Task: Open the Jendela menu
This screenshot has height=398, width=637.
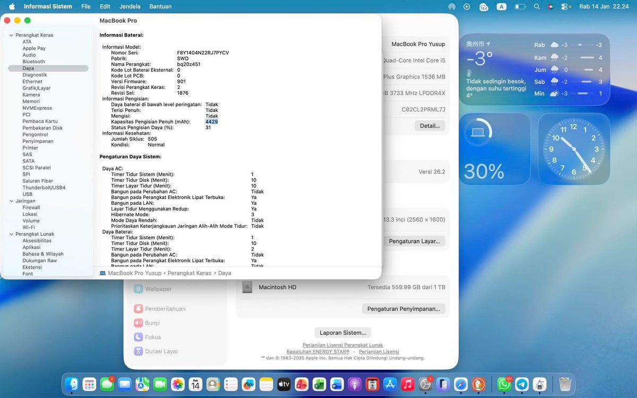Action: (x=130, y=6)
